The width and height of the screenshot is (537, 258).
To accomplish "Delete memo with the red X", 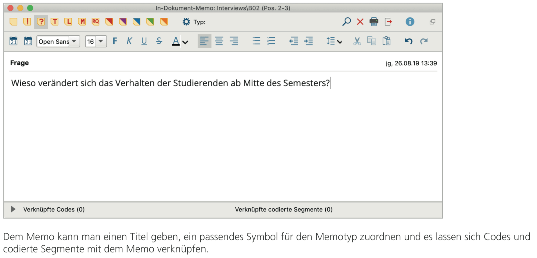I will (x=360, y=22).
